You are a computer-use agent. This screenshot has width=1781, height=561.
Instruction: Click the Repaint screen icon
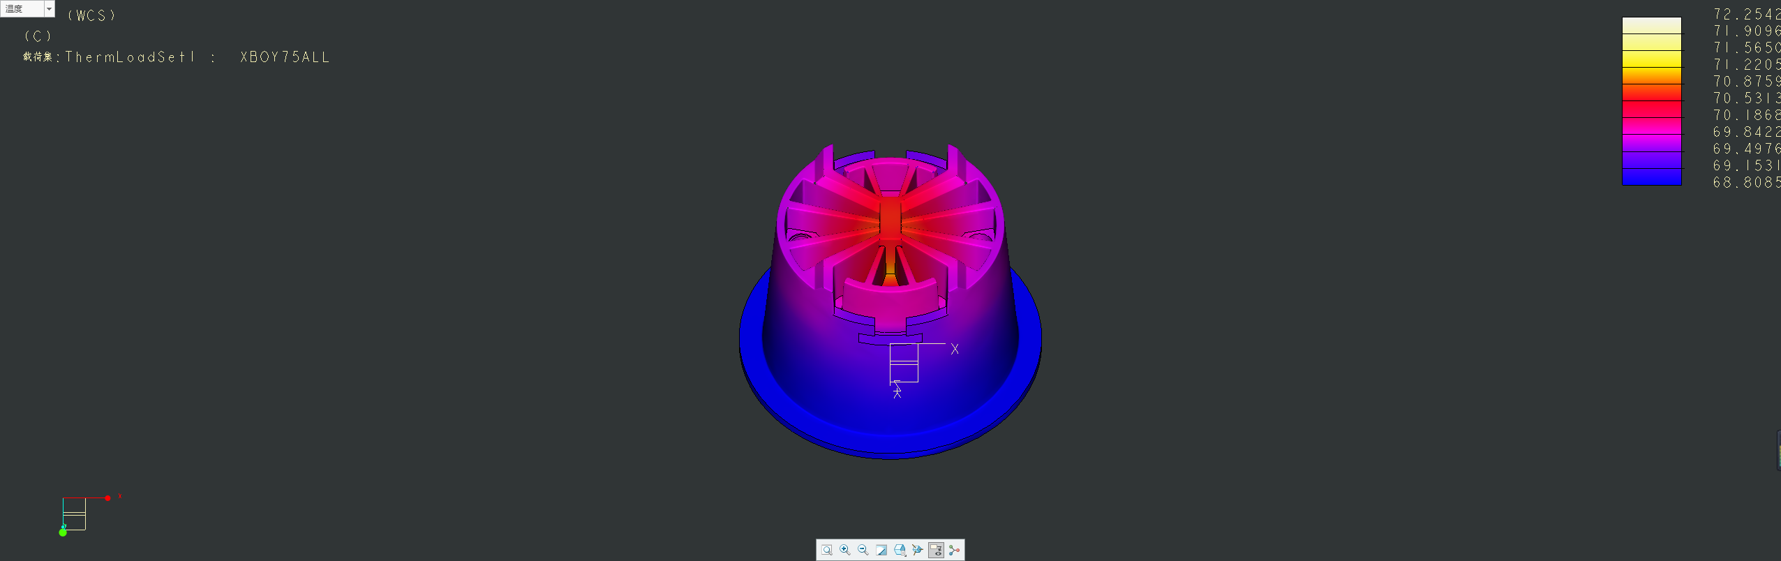[881, 550]
